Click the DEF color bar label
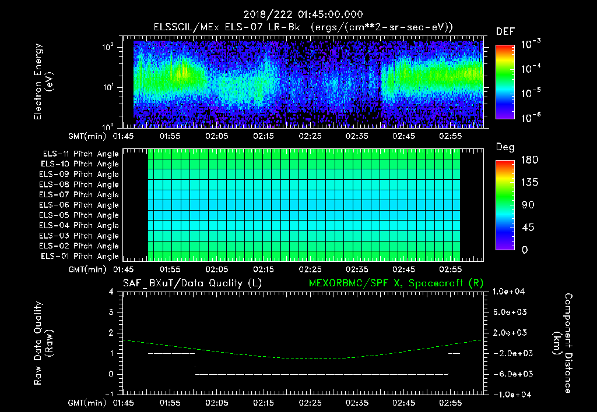The width and height of the screenshot is (597, 412). [505, 31]
